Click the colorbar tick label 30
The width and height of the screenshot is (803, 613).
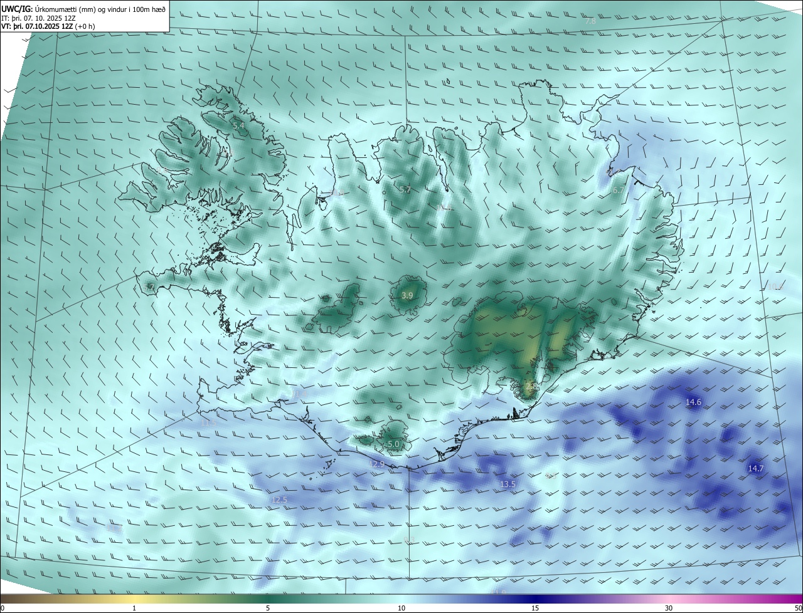click(669, 608)
